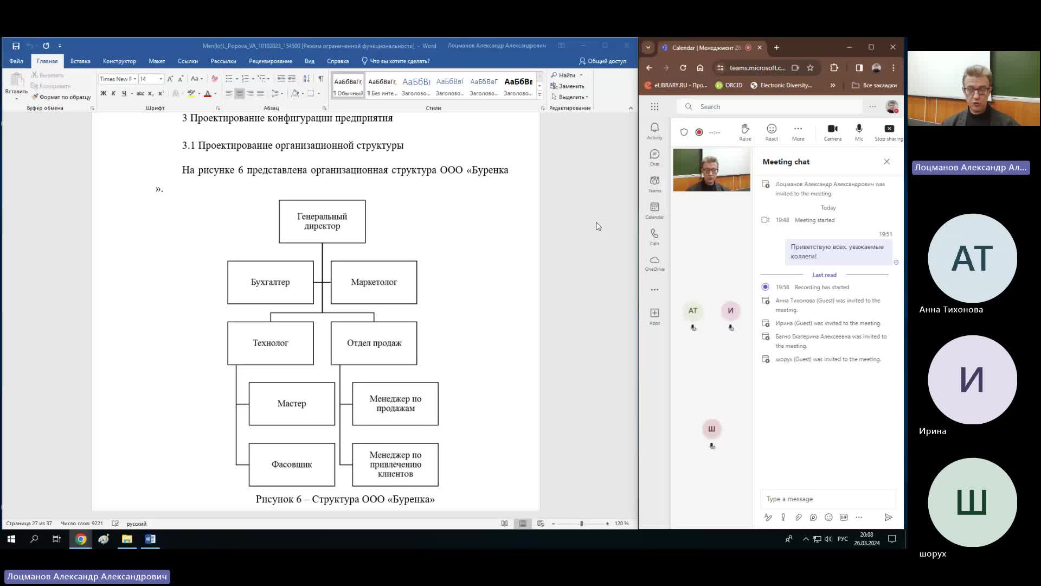Toggle bold (Ж) formatting in Word
Image resolution: width=1041 pixels, height=586 pixels.
(x=103, y=93)
